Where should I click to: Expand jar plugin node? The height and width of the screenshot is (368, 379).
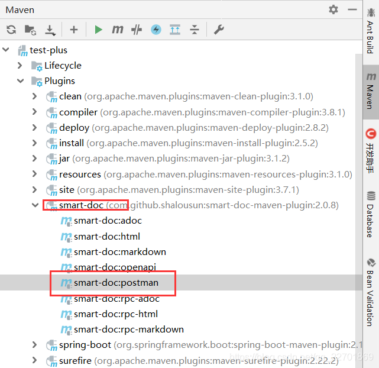[x=35, y=159]
